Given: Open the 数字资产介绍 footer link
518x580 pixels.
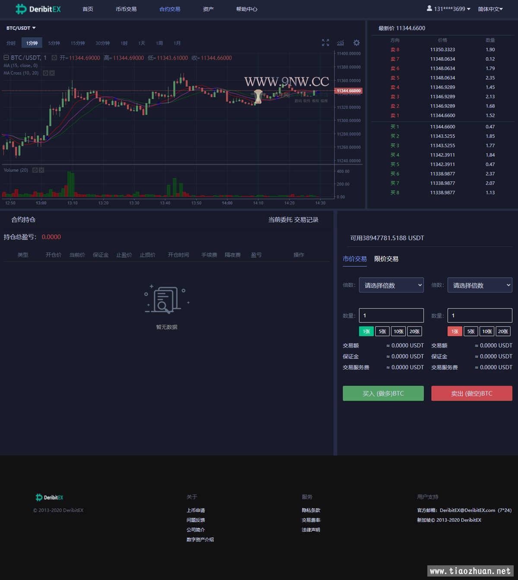Looking at the screenshot, I should 200,539.
